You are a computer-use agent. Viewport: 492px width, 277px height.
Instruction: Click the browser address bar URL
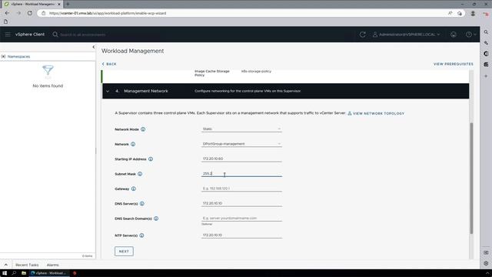coord(108,13)
